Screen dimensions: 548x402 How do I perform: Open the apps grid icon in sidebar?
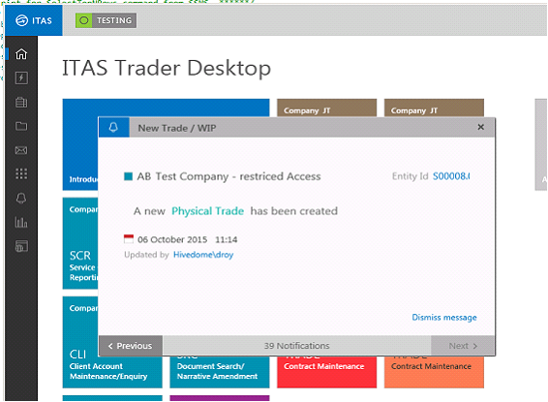tap(21, 173)
